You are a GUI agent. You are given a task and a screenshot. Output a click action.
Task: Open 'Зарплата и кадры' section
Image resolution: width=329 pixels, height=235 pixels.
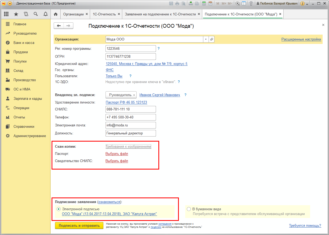[x=28, y=98]
